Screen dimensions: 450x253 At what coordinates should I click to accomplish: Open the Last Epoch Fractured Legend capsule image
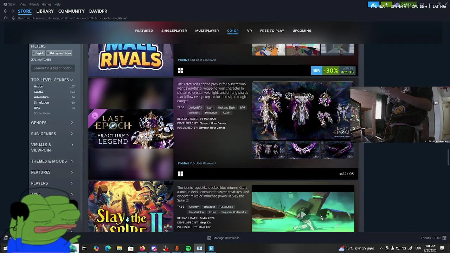[x=131, y=129]
